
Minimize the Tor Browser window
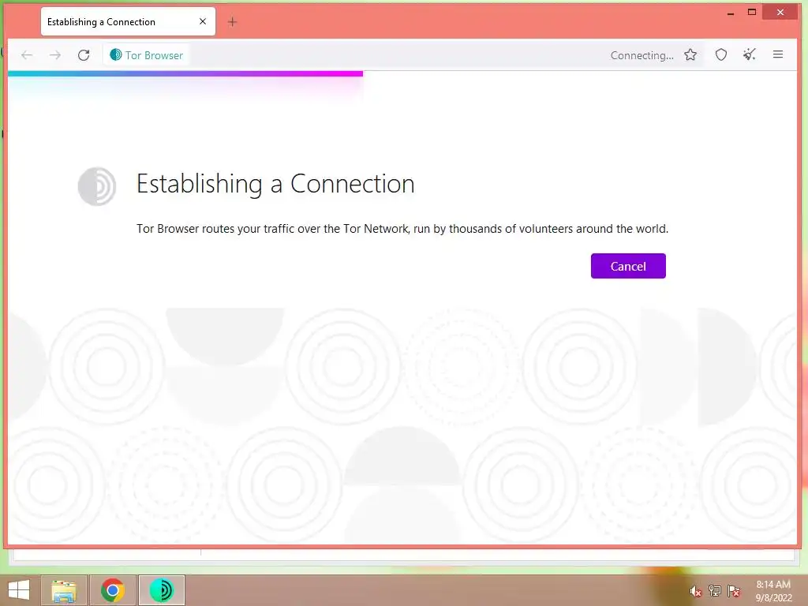[731, 13]
